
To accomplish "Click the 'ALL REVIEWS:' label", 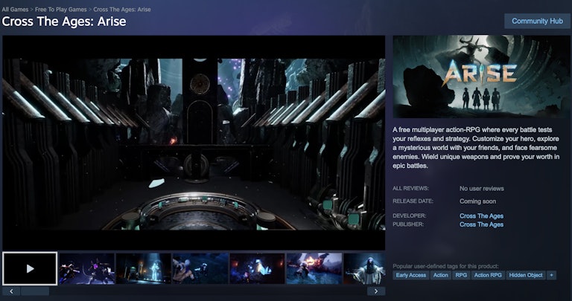I will (410, 189).
